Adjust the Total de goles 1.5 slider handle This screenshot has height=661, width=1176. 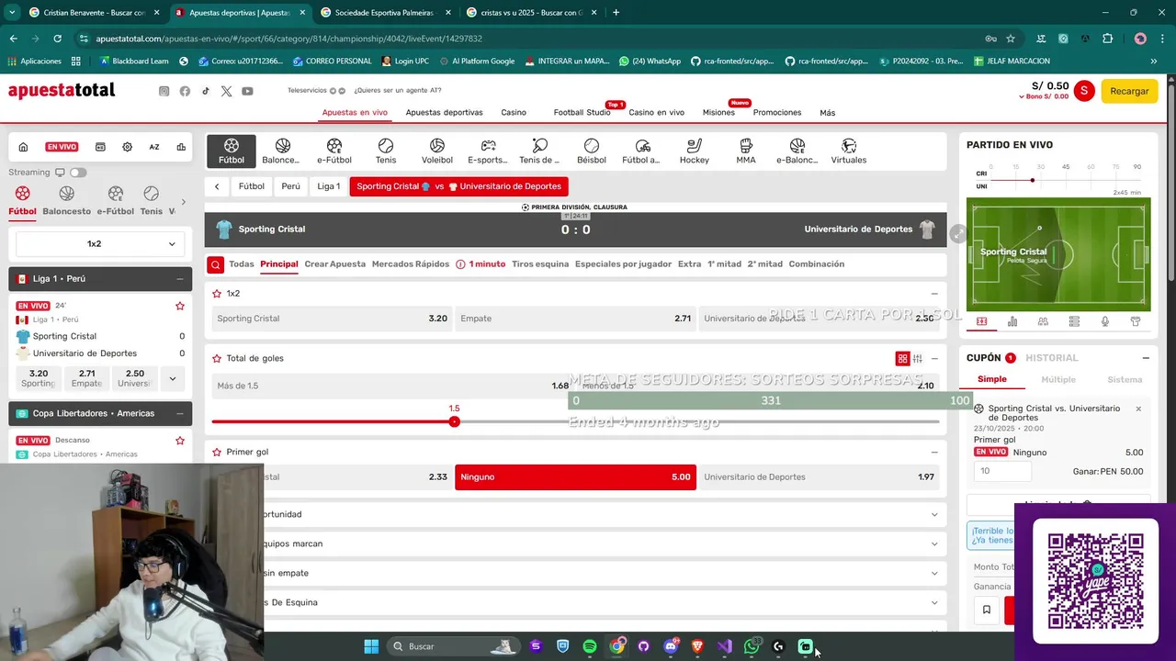pyautogui.click(x=454, y=421)
